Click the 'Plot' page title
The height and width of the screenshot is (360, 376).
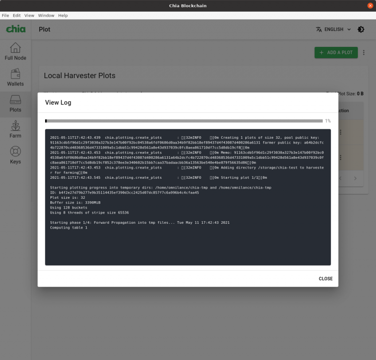click(x=45, y=29)
